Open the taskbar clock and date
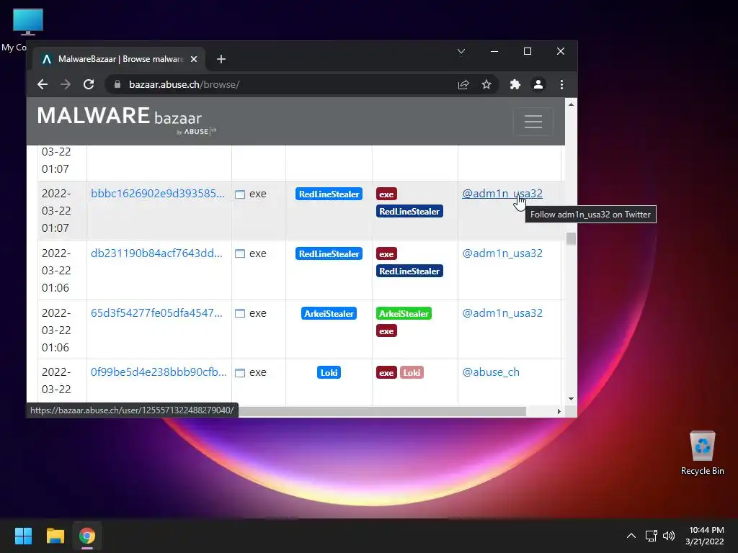Image resolution: width=738 pixels, height=553 pixels. (705, 536)
